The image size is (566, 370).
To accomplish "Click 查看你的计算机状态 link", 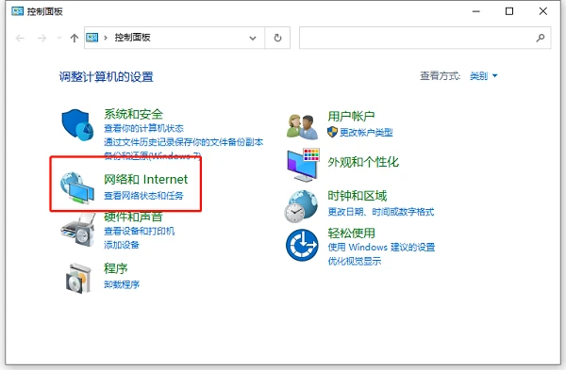I will 143,128.
